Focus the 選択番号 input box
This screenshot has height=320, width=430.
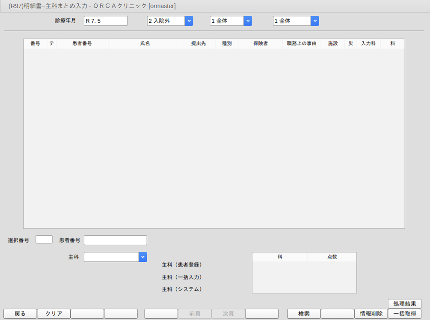click(44, 240)
